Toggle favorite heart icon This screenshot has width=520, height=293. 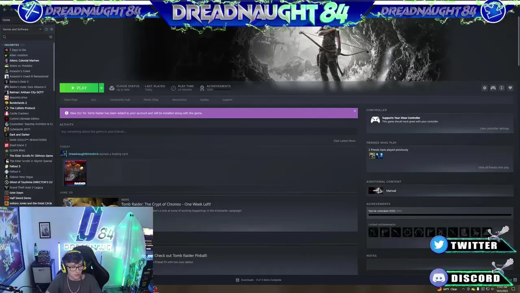tap(510, 88)
